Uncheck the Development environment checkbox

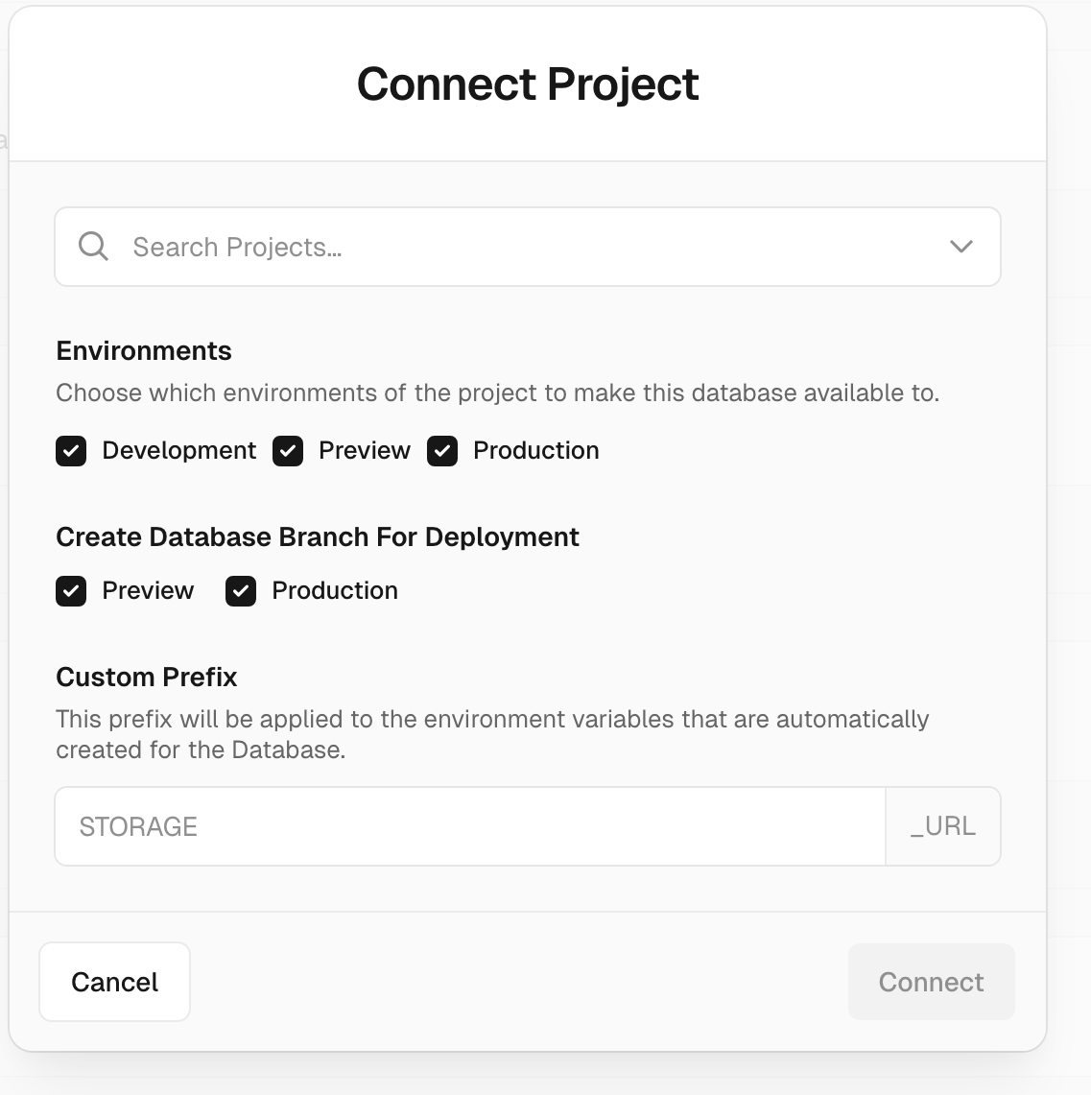pos(71,451)
